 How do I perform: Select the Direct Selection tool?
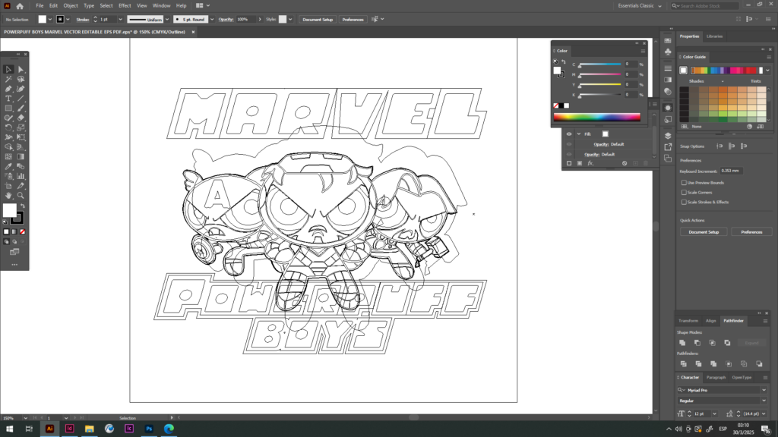tap(21, 69)
